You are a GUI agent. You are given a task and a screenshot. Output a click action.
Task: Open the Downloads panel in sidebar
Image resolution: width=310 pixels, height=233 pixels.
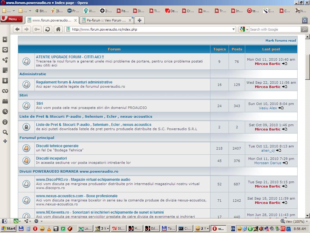click(5, 80)
